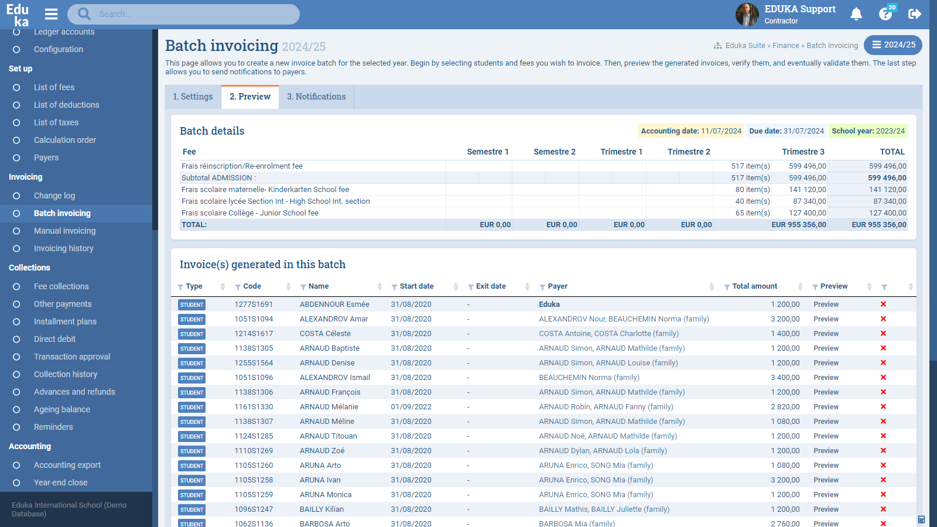This screenshot has height=527, width=937.
Task: Preview the ARNAUD Zoé invoice
Action: [826, 451]
